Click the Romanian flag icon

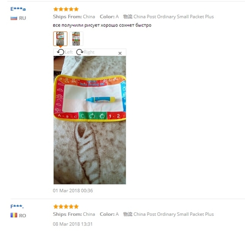click(14, 215)
